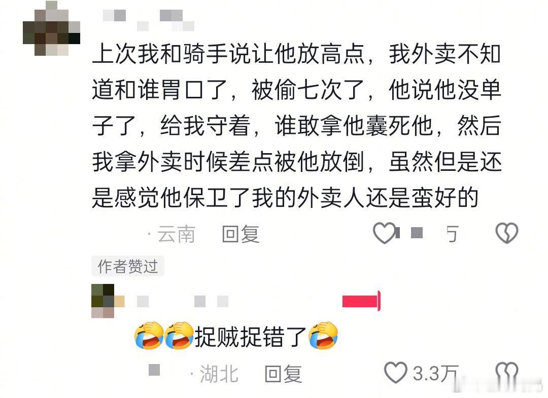This screenshot has height=398, width=548.
Task: Tap the 湖北 location label
Action: (x=219, y=374)
